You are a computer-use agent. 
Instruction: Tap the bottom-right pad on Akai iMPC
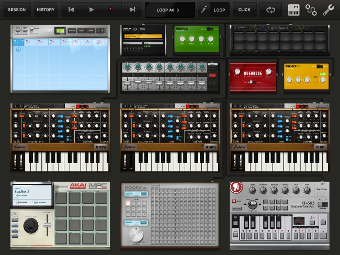(101, 238)
